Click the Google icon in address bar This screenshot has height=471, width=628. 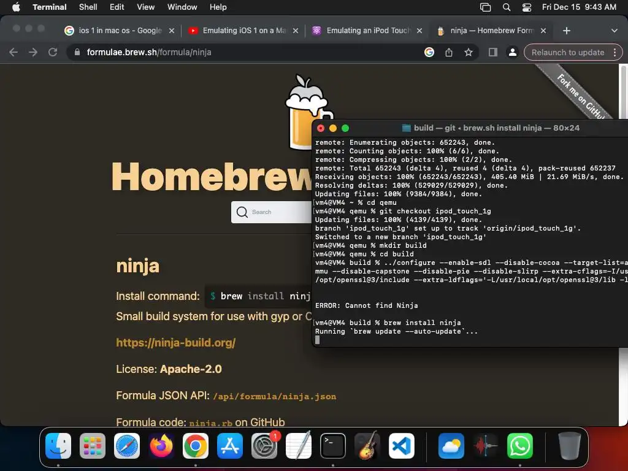429,52
